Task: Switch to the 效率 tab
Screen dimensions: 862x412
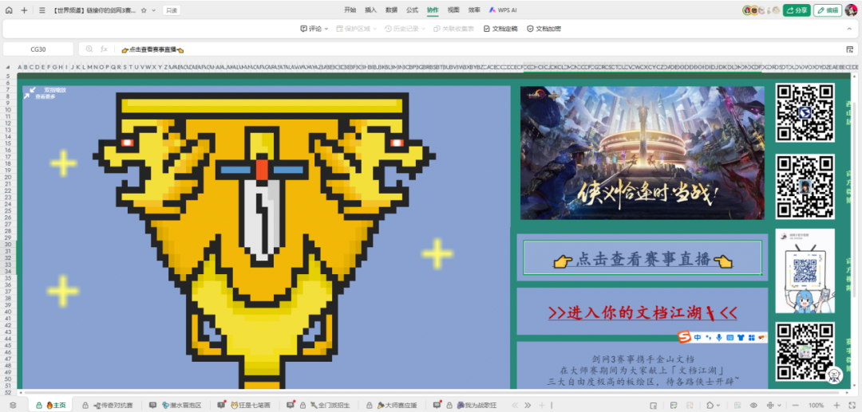Action: coord(474,10)
